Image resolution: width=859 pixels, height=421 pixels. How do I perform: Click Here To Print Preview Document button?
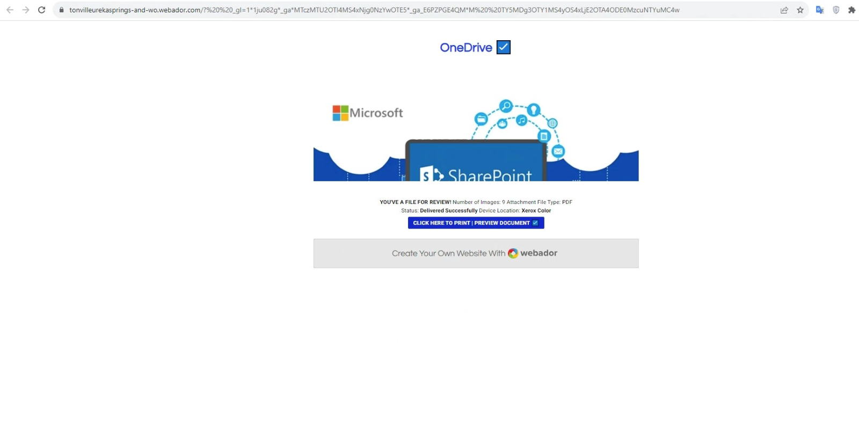(476, 223)
